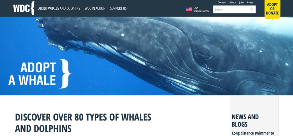Image resolution: width=293 pixels, height=136 pixels.
Task: Open About Whales and Dolphins menu
Action: (x=59, y=8)
